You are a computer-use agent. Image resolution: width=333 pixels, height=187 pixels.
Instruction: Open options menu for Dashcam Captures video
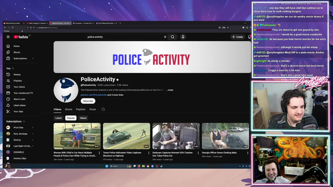[198, 153]
